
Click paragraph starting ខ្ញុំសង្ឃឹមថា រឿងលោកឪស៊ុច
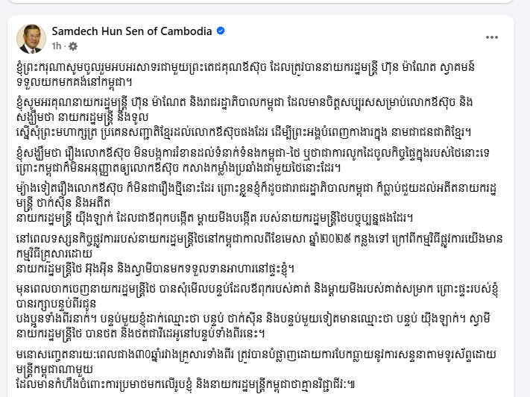click(x=253, y=160)
